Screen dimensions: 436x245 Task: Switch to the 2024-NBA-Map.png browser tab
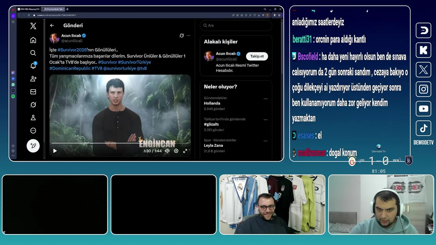click(28, 9)
